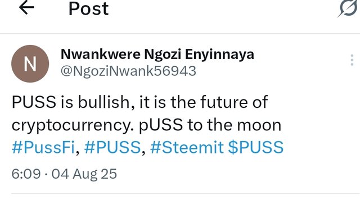Screen dimensions: 360x209
Task: Click the 'pUSS to the moon' text
Action: pyautogui.click(x=210, y=125)
